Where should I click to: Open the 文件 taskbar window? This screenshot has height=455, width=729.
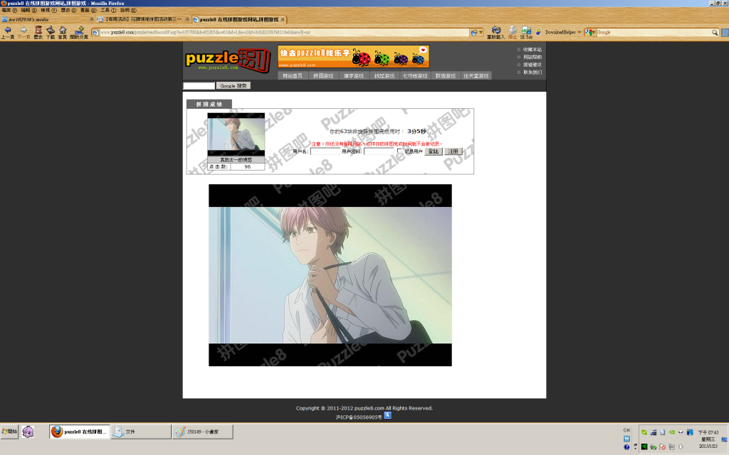pyautogui.click(x=141, y=432)
